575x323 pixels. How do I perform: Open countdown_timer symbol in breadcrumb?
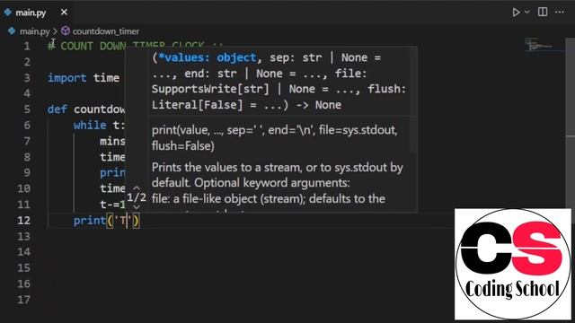[x=106, y=31]
